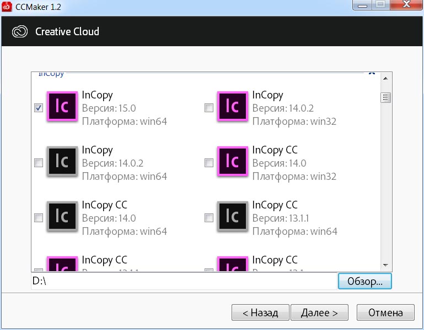Click the InCopy 14.0.2 win32 icon
This screenshot has height=330, width=424.
click(233, 106)
